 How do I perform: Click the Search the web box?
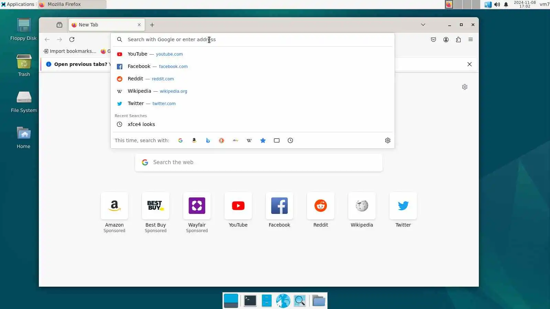tap(259, 162)
